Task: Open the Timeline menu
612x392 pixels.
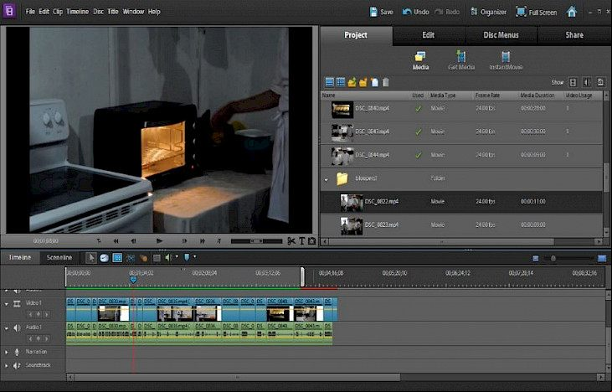Action: click(77, 12)
